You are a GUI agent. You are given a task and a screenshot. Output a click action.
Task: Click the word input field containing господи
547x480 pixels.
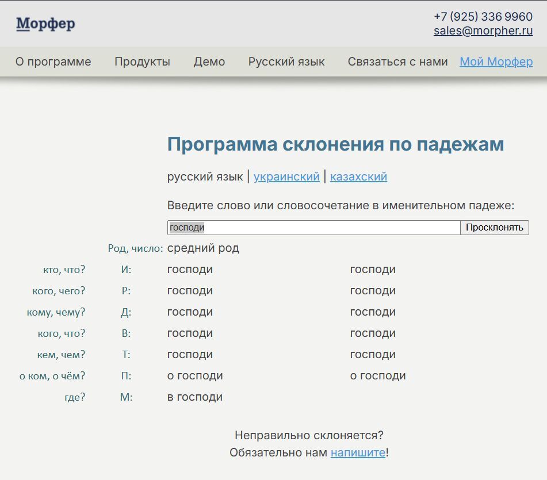313,228
